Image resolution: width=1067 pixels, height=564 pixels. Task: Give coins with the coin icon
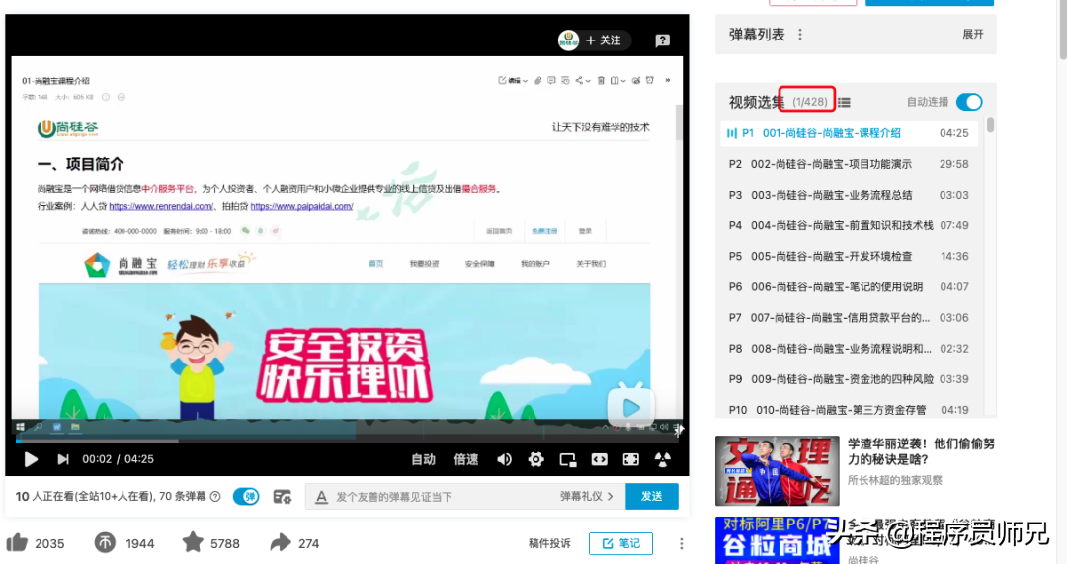(105, 543)
